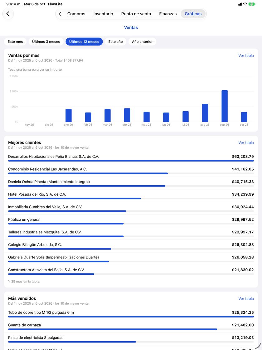Select client Constructora Altavista del Bajío
Viewport: 262px width, 350px height.
(131, 272)
